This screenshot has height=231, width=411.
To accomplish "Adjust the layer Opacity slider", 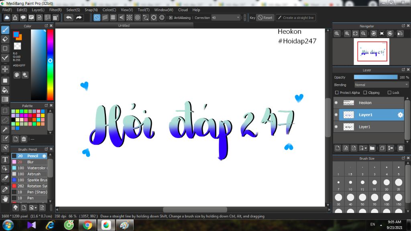I will tap(376, 77).
